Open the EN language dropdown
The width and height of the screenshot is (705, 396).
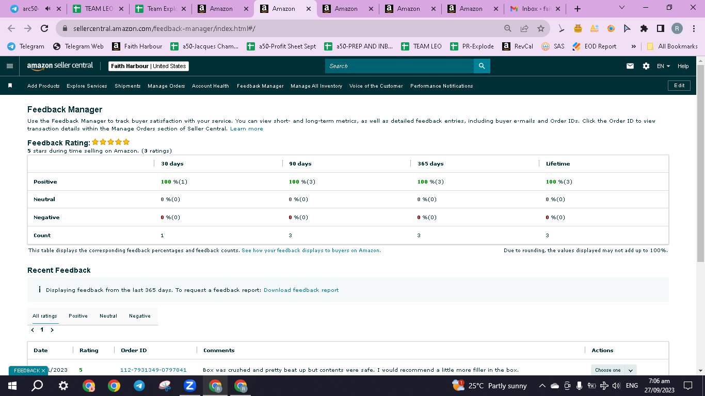tap(663, 66)
